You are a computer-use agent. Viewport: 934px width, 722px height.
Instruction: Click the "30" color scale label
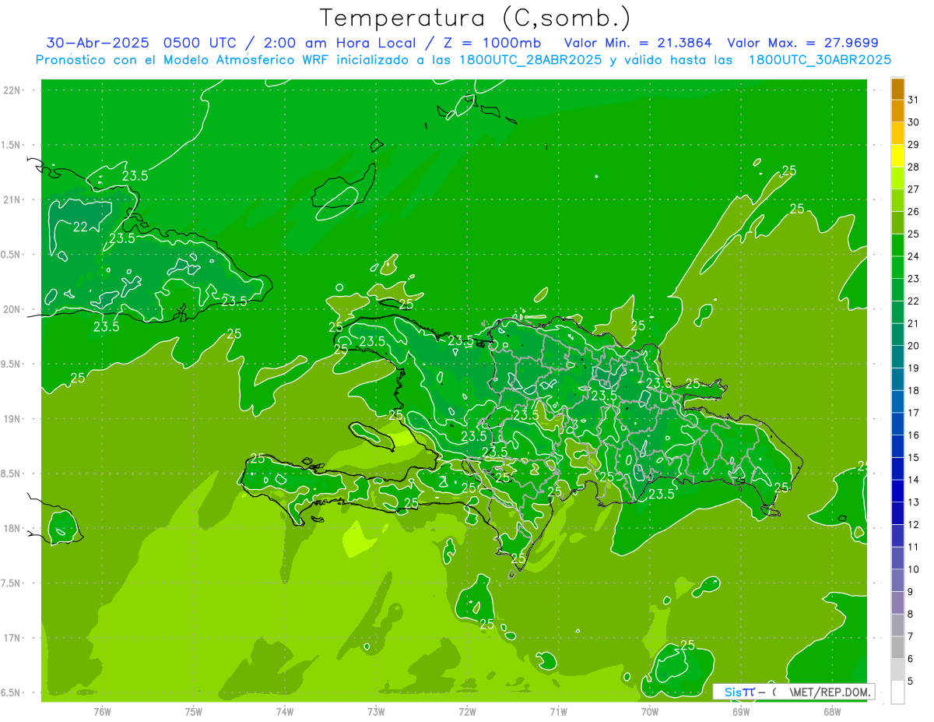coord(914,122)
